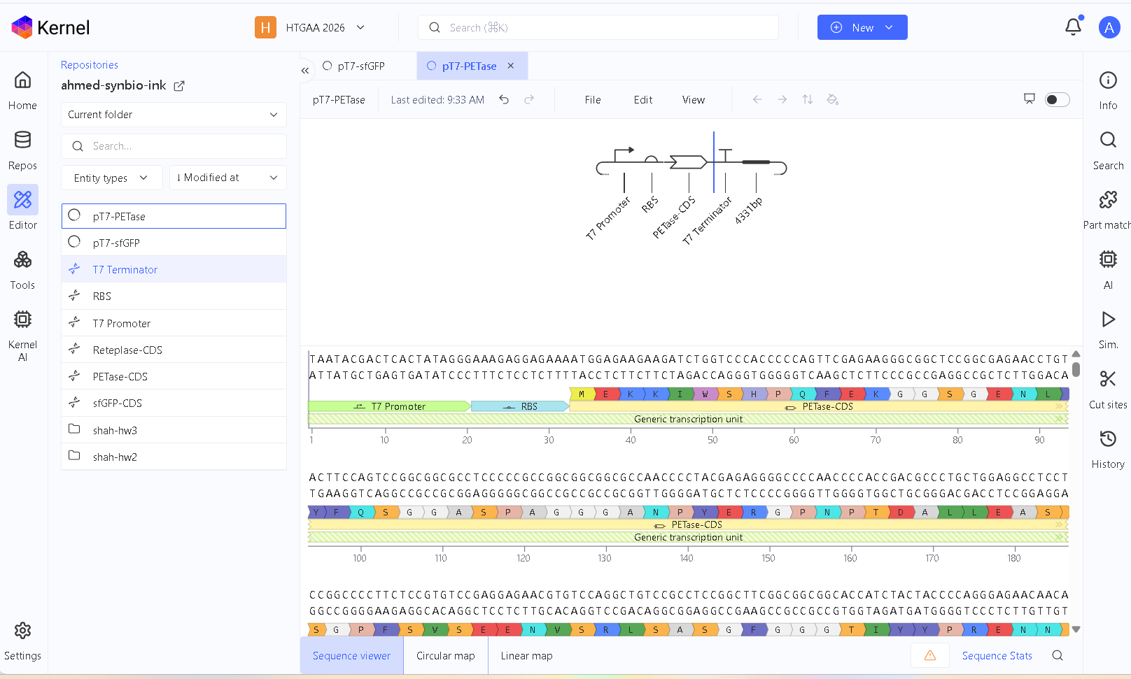Open the View menu
1131x679 pixels.
coord(694,99)
